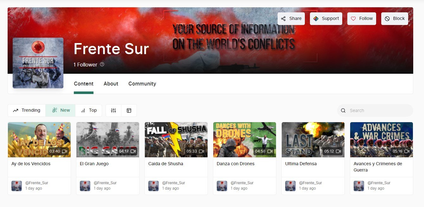This screenshot has width=424, height=207.
Task: Follow the Frente Sur channel
Action: 362,19
